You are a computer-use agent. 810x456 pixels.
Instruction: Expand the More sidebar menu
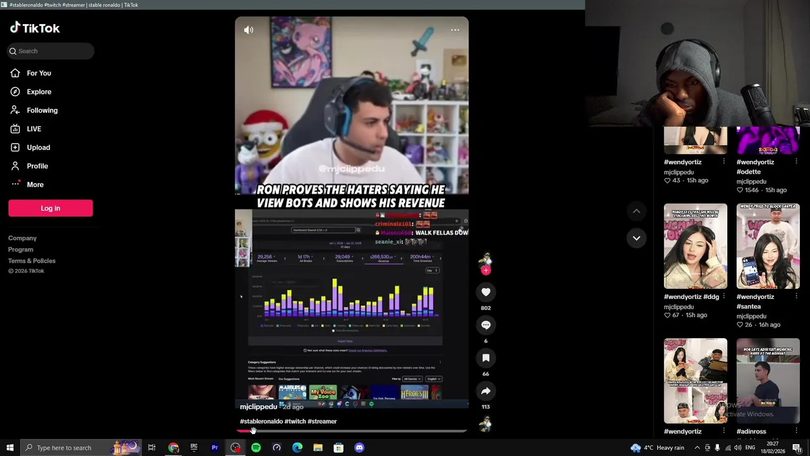(35, 184)
